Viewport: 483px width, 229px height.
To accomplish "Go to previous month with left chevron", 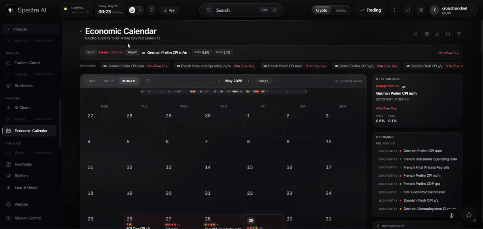I will pos(219,81).
